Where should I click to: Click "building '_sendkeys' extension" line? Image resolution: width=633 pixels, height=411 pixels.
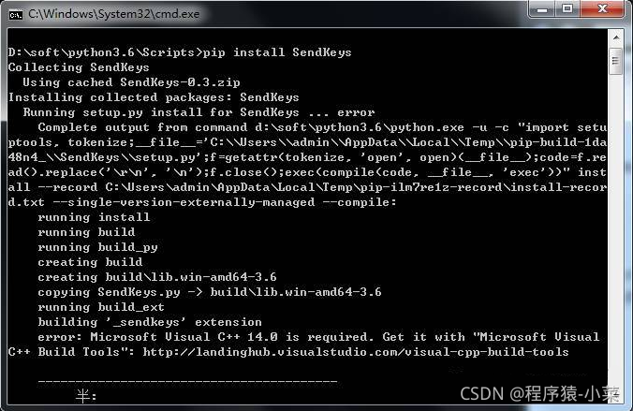[x=150, y=322]
